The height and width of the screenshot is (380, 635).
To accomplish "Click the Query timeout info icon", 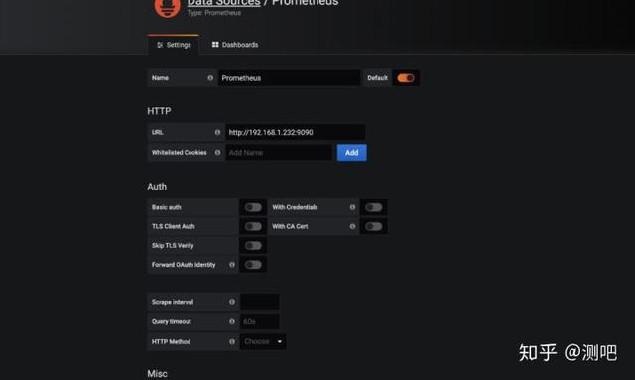I will (232, 321).
